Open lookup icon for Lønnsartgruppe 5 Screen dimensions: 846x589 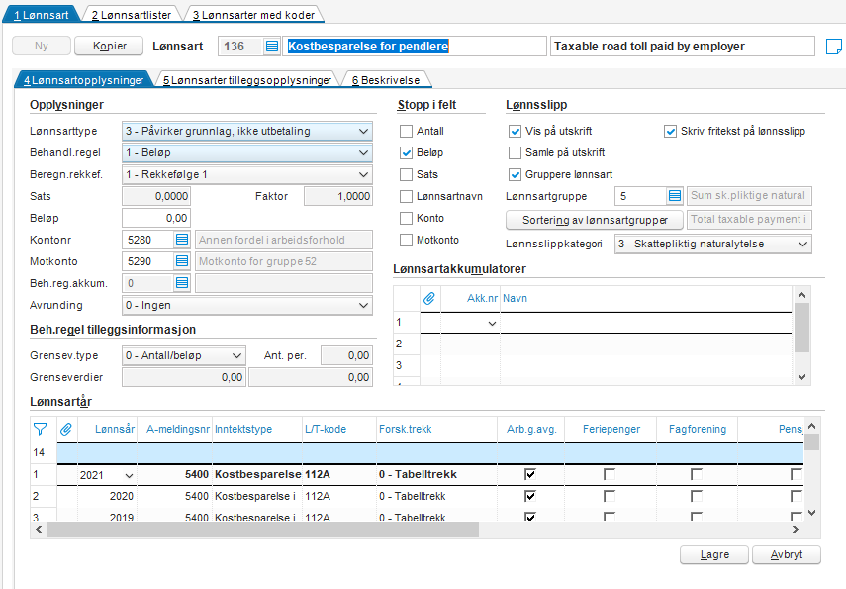[674, 196]
